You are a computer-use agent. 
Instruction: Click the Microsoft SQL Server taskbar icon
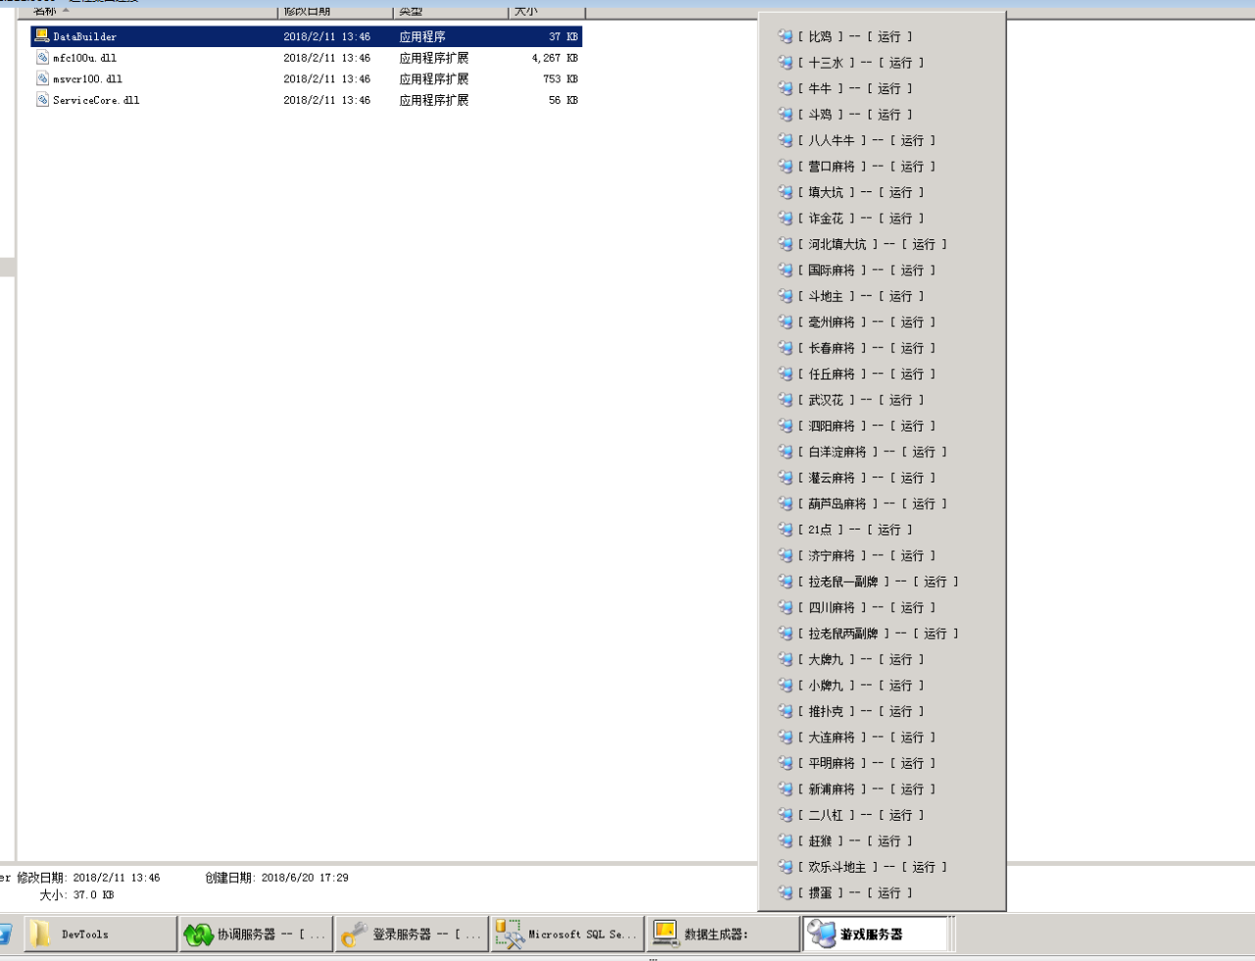click(509, 935)
